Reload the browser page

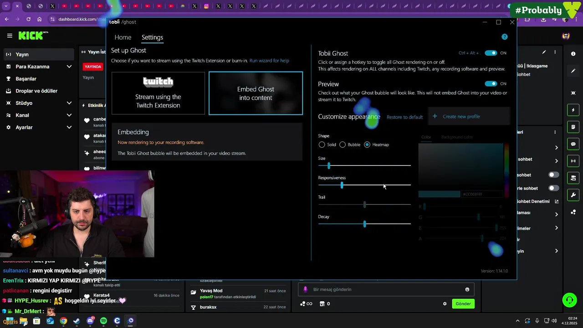pyautogui.click(x=28, y=19)
